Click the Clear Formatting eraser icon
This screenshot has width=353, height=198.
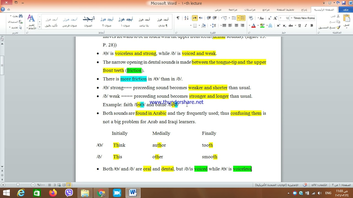point(251,18)
